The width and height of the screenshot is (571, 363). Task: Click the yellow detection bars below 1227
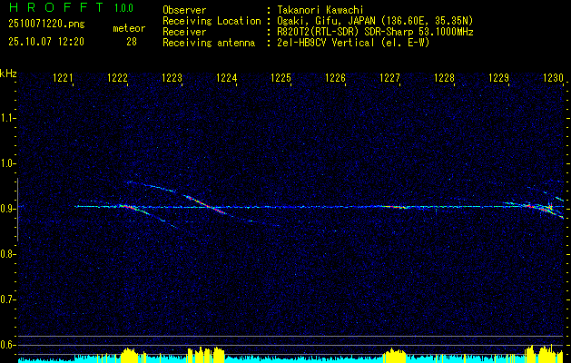pos(393,355)
